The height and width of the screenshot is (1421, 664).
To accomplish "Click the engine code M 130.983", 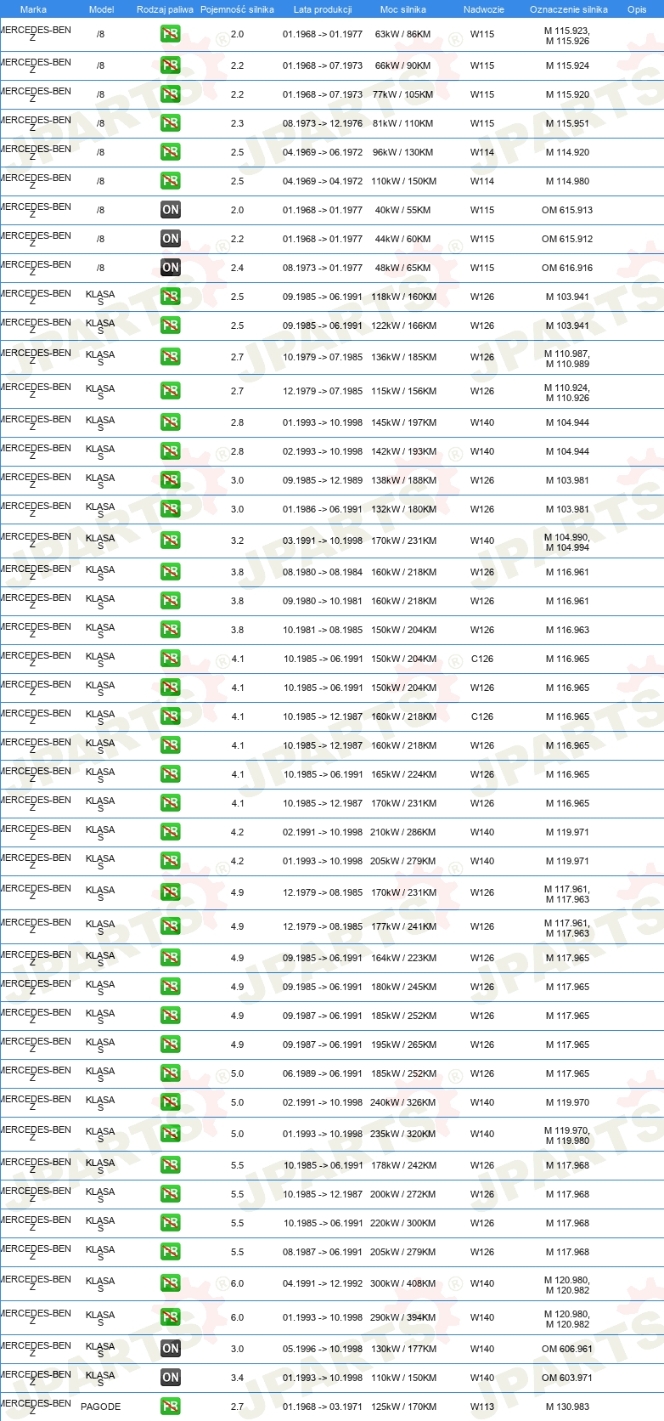I will coord(567,1407).
